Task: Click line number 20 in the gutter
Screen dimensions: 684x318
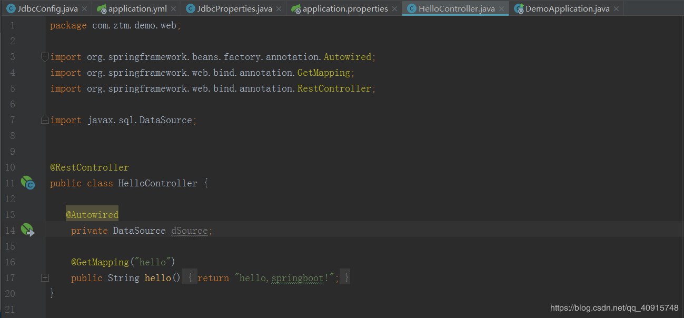Action: point(10,293)
